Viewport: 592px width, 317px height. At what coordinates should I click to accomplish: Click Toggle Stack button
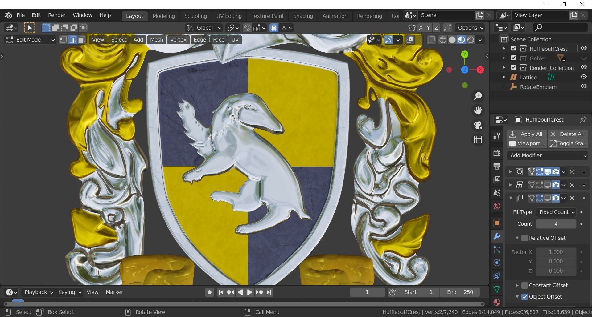point(568,143)
